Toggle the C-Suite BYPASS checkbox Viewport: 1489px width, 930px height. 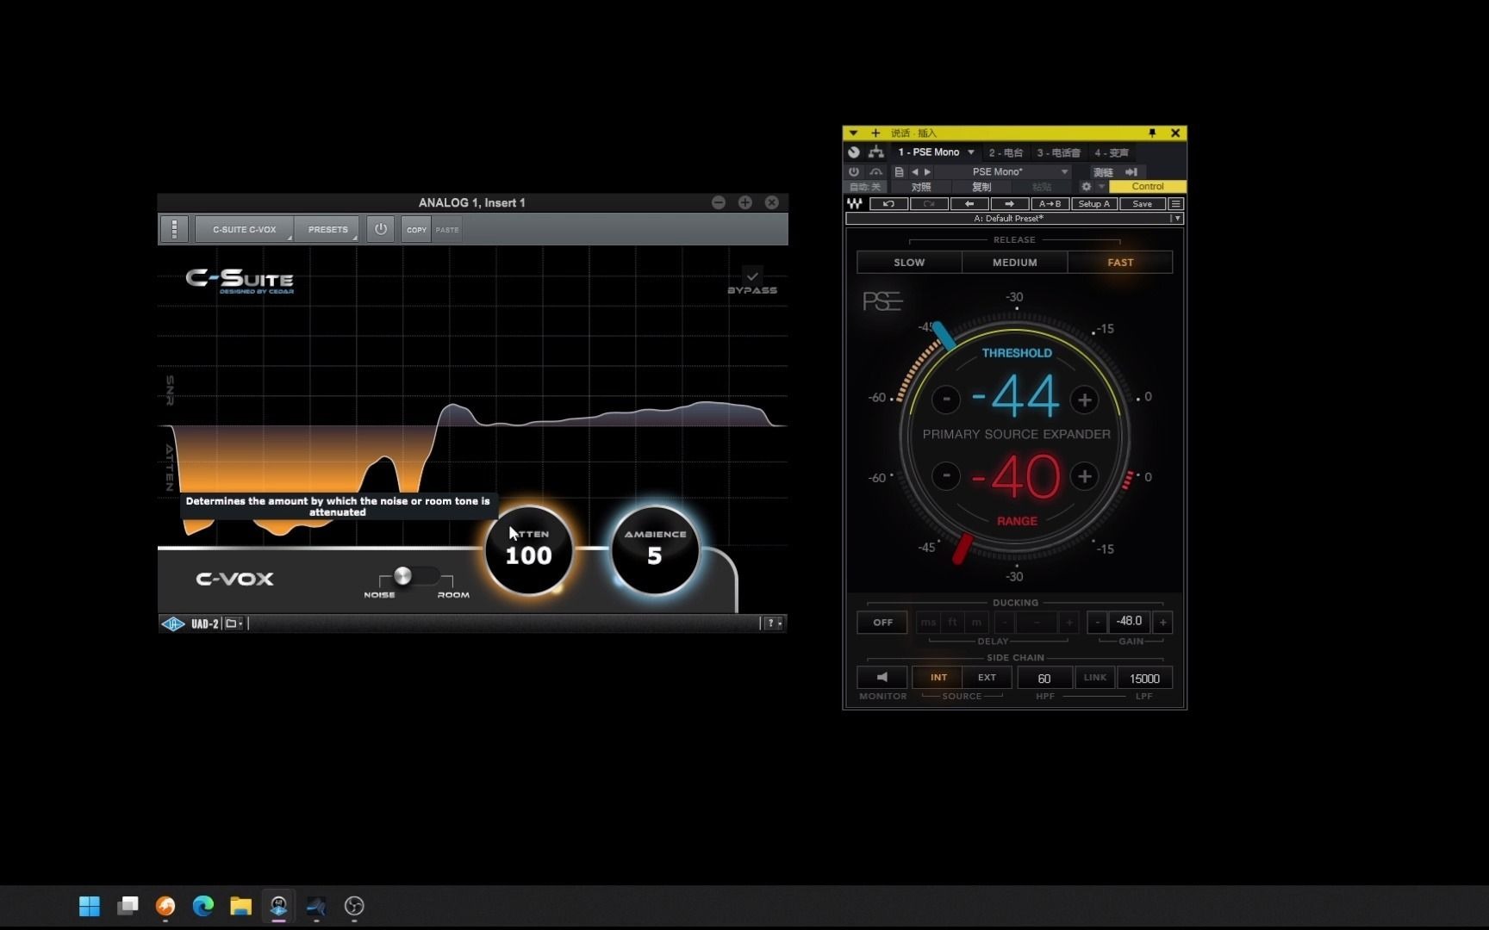coord(752,276)
